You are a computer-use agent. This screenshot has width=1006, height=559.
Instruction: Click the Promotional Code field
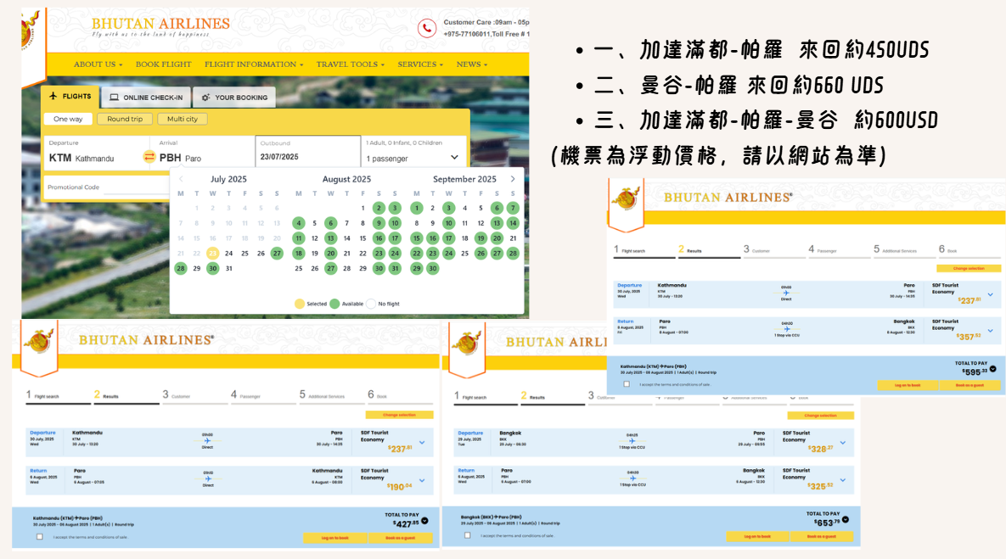point(107,187)
